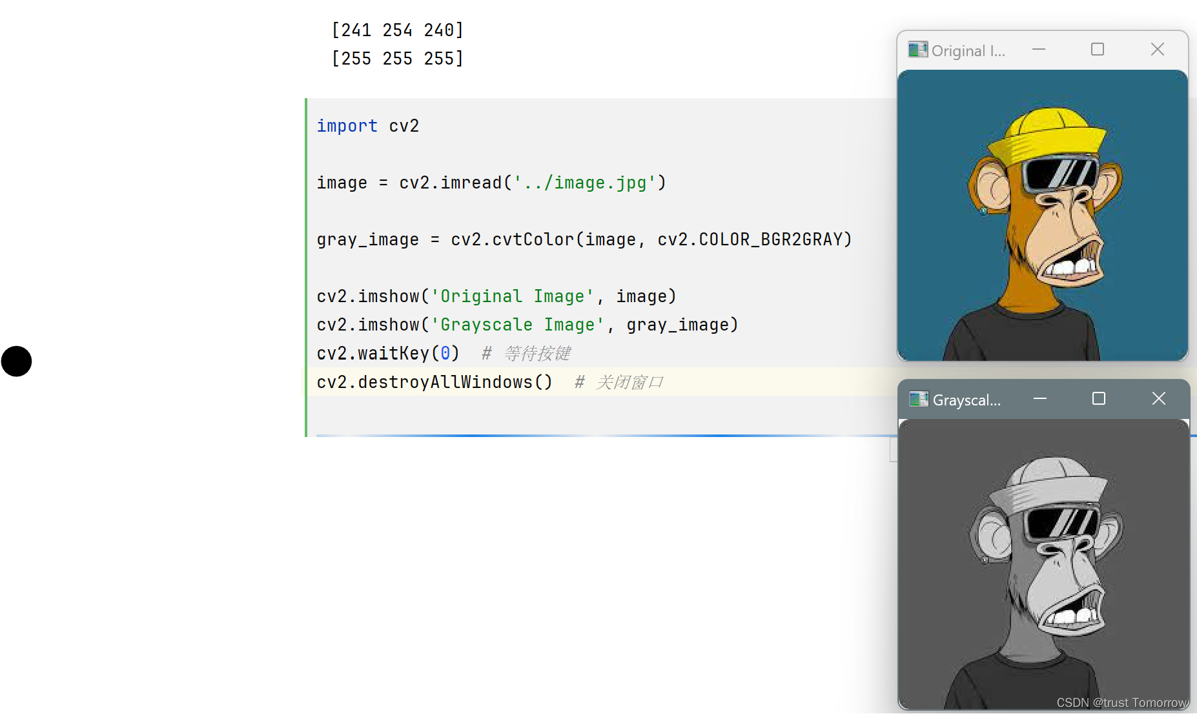Maximize the Grayscale Image window
Image resolution: width=1197 pixels, height=714 pixels.
1099,399
